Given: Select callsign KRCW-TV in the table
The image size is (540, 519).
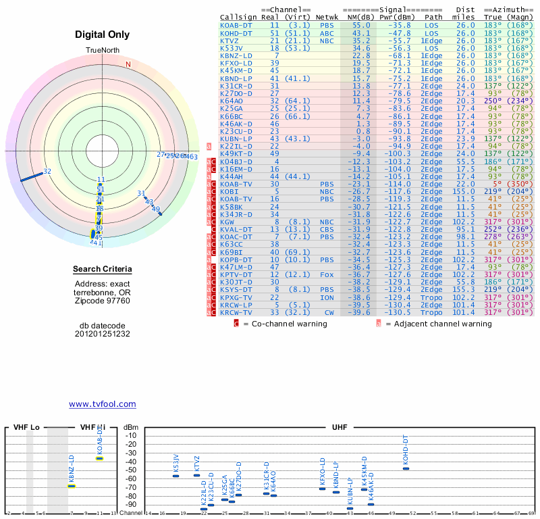Looking at the screenshot, I should tap(236, 313).
